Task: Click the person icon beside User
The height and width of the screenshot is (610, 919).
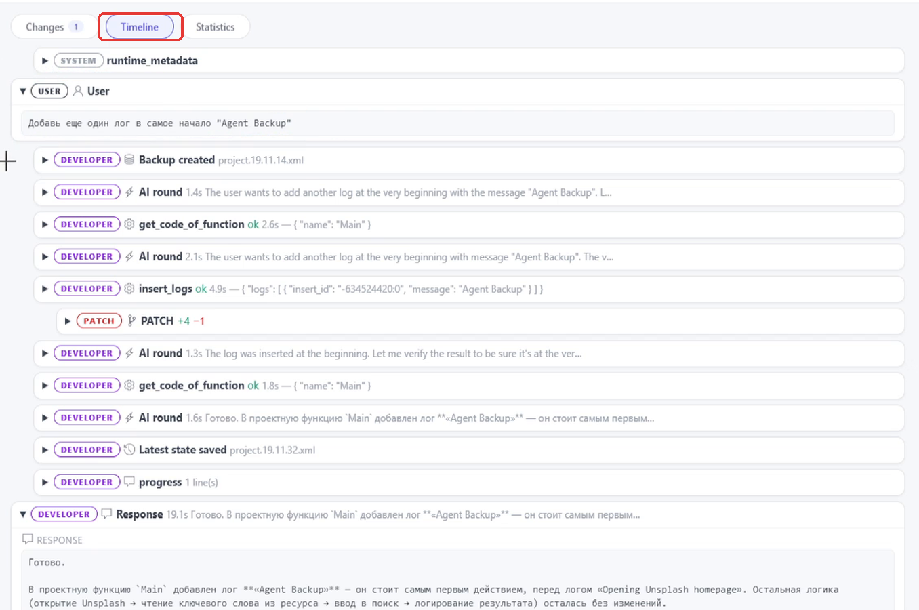Action: tap(78, 91)
